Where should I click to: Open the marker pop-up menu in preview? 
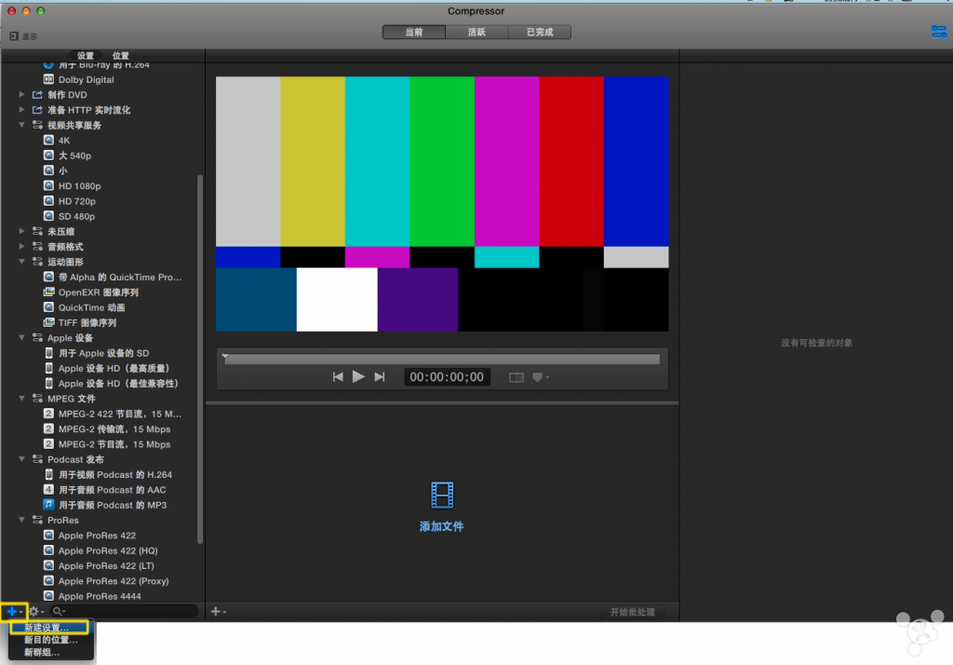tap(540, 377)
